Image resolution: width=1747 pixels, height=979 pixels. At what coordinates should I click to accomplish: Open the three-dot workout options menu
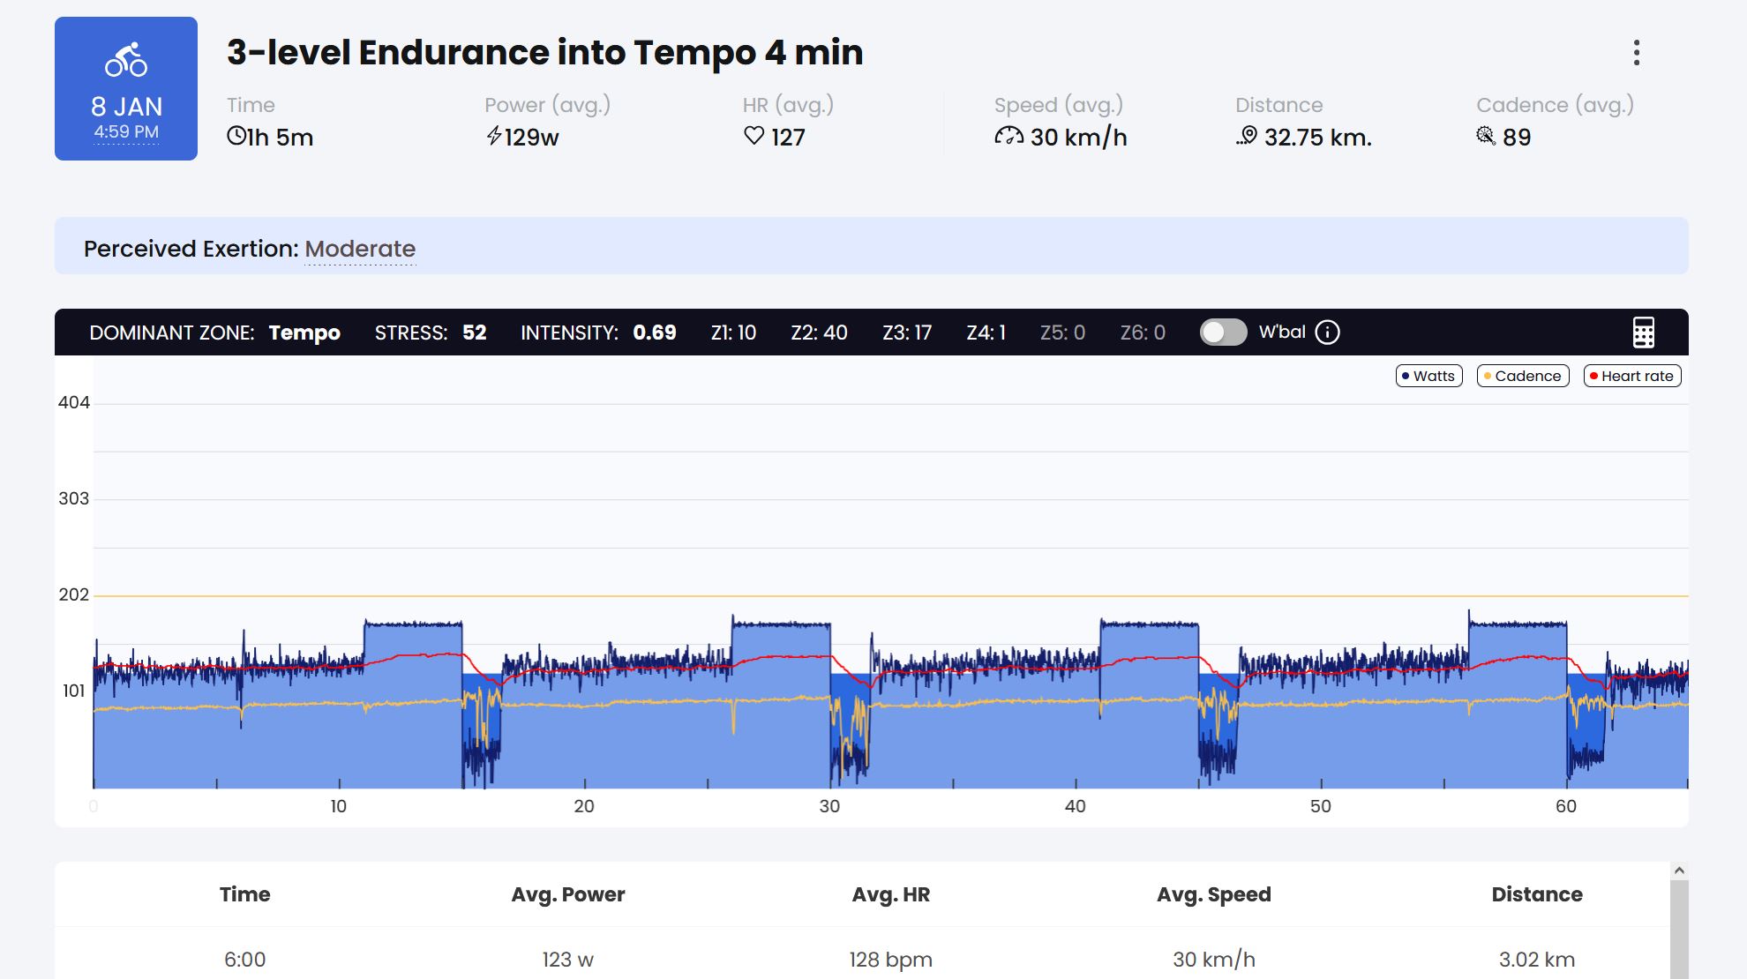coord(1636,53)
